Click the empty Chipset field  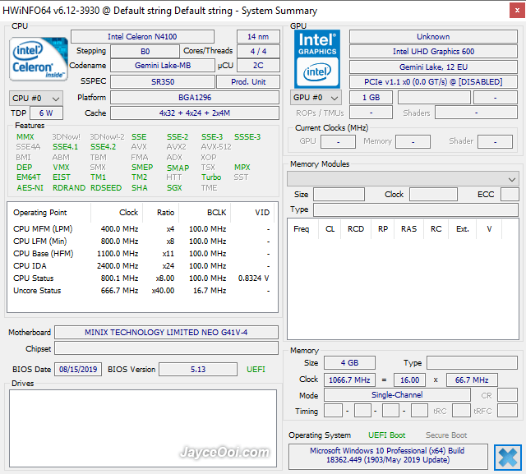pos(166,348)
